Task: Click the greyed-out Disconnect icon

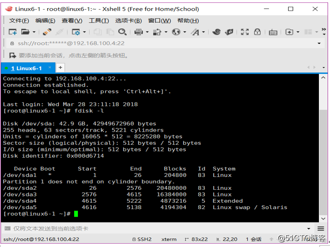Action: coord(60,32)
